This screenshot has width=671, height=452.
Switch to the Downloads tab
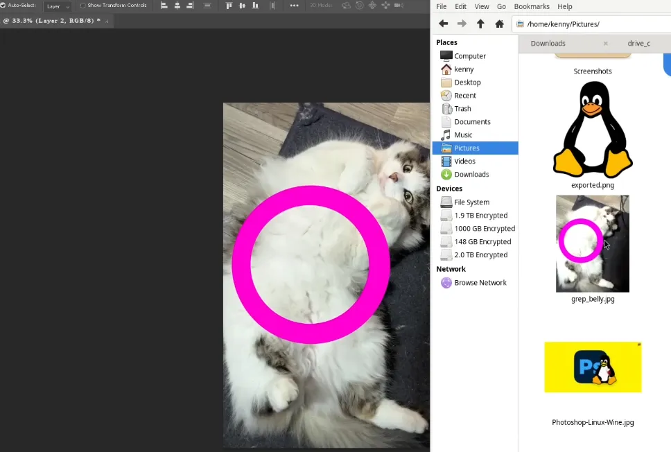[x=548, y=43]
